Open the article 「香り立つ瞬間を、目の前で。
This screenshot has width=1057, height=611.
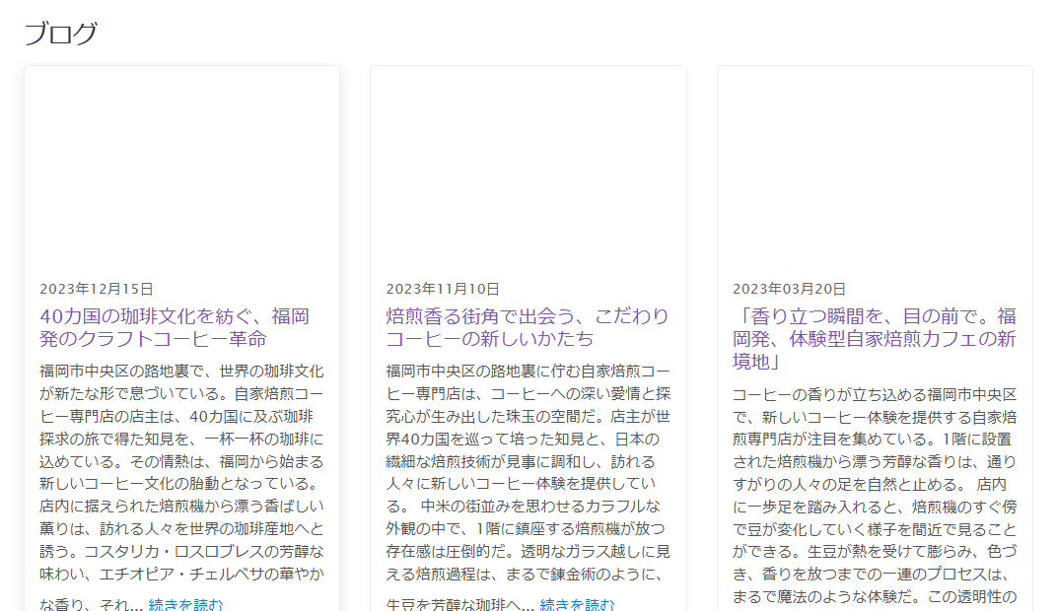pyautogui.click(x=875, y=339)
